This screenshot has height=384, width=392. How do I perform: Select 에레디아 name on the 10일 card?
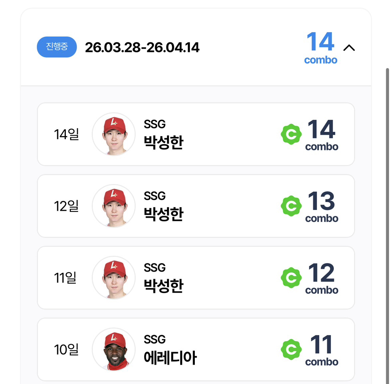click(x=170, y=358)
